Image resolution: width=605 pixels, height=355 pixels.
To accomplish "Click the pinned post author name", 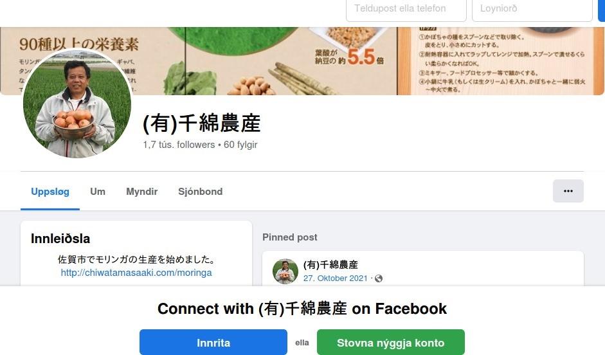I will pos(330,265).
